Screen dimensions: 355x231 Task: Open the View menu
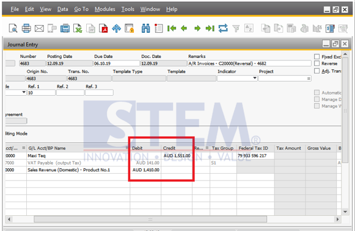45,9
